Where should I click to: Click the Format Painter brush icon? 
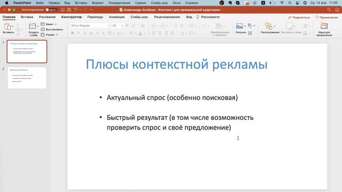coord(18,34)
